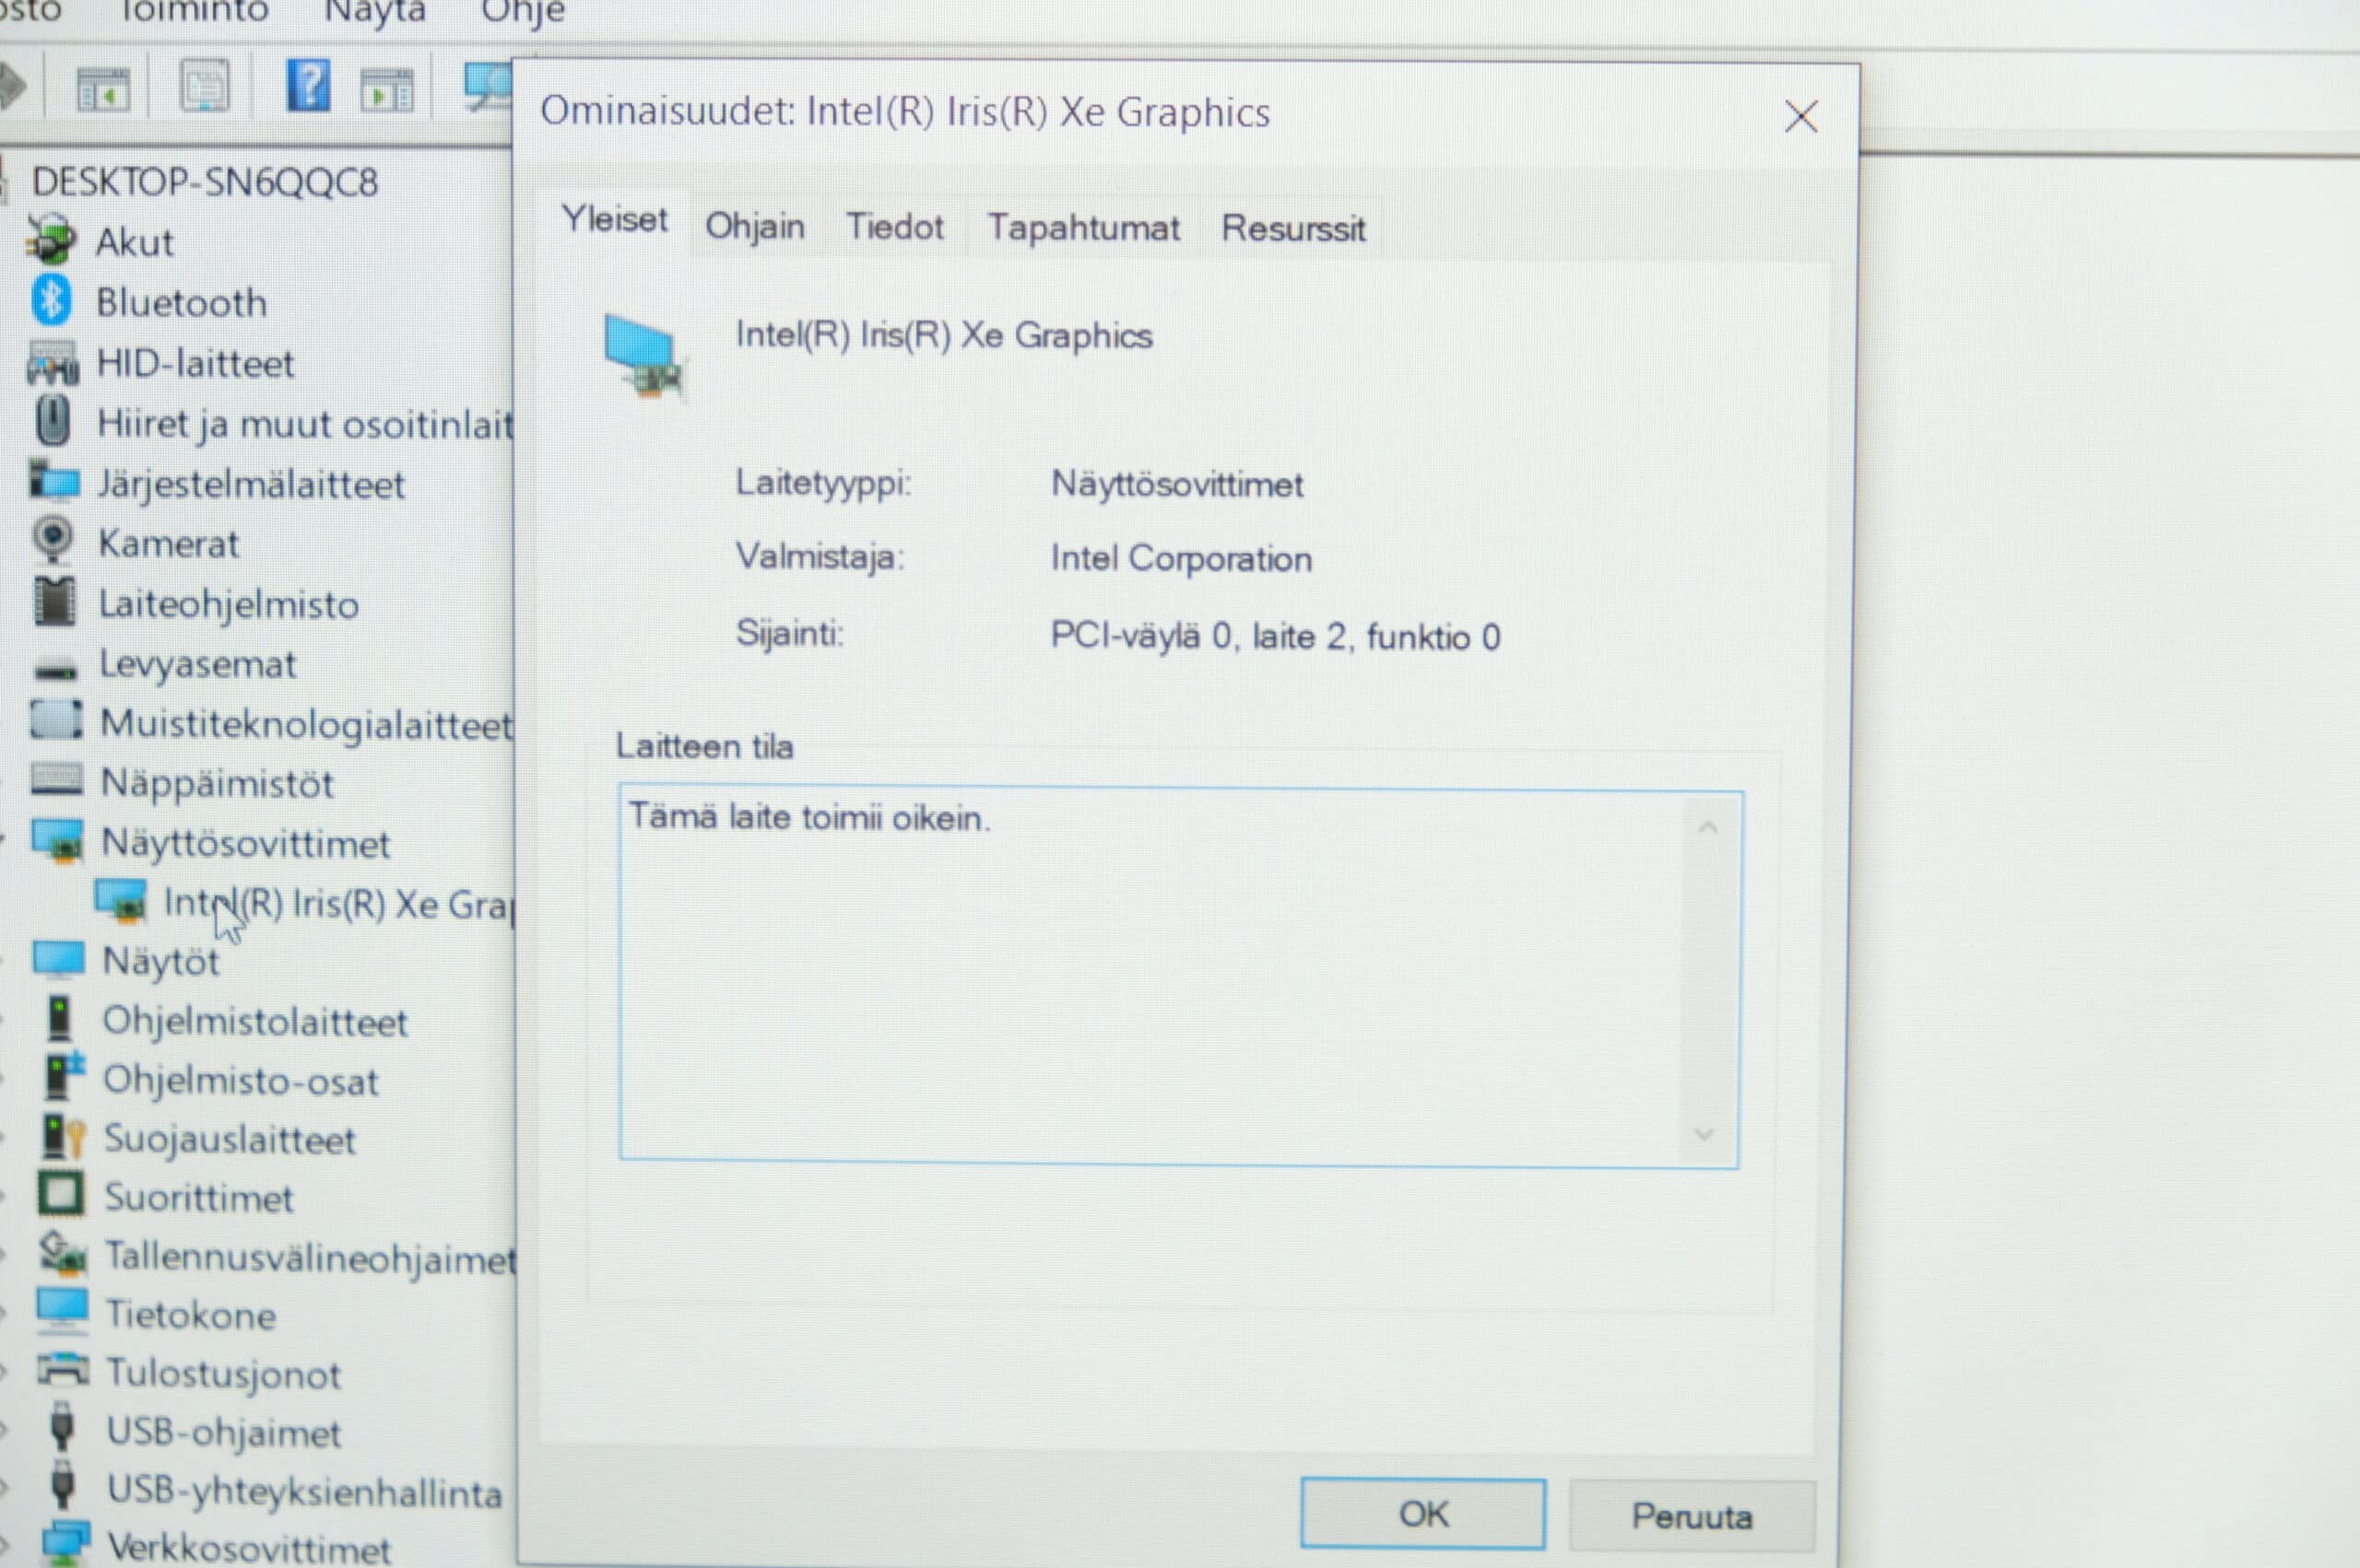2360x1568 pixels.
Task: Click the Akut battery icon
Action: [x=51, y=239]
